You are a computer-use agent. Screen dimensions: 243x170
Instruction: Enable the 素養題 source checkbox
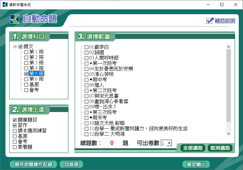(x=15, y=147)
